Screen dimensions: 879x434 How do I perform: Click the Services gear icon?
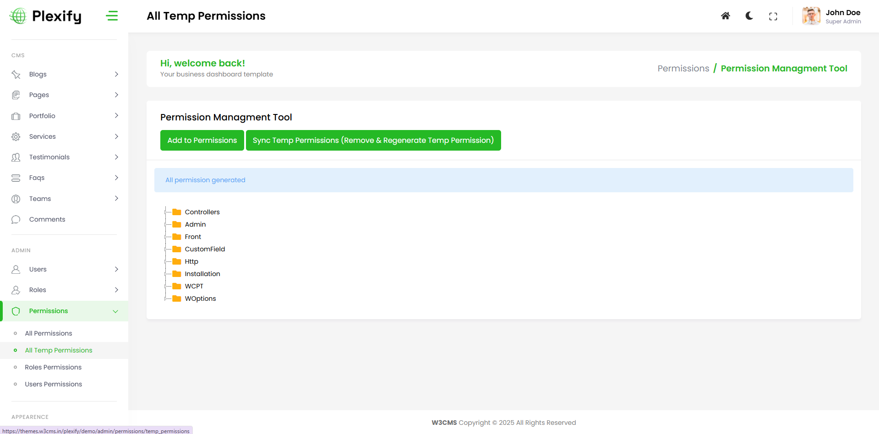pos(16,136)
